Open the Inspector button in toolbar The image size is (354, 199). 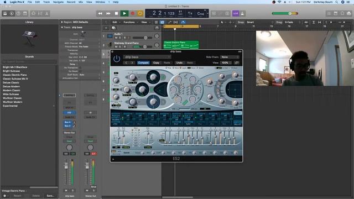[x=12, y=13]
